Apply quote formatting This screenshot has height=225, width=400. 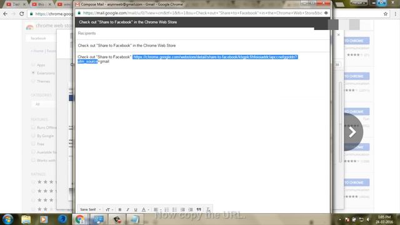[x=199, y=210]
